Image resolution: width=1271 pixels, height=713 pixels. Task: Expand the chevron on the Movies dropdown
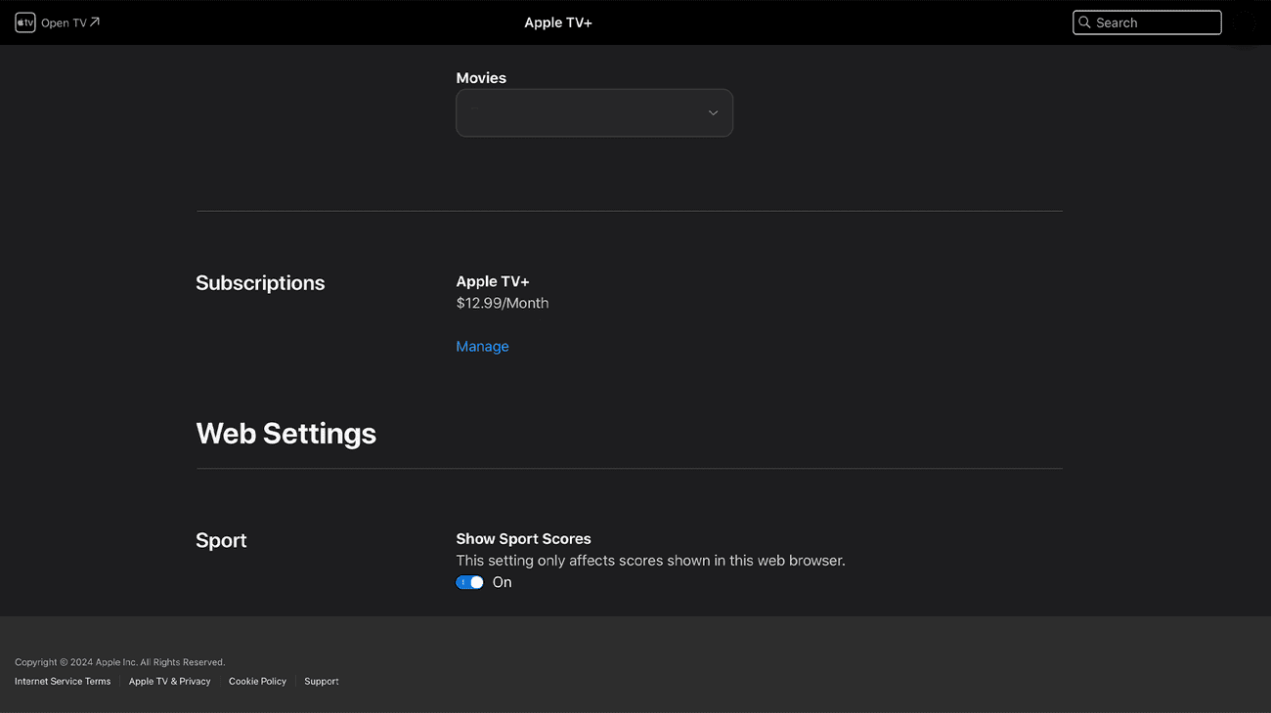coord(713,112)
